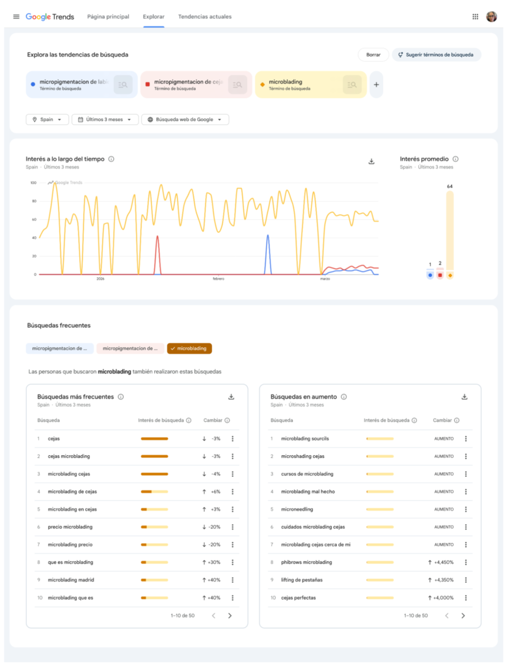510x666 pixels.
Task: Download the Interés a lo largo del tiempo chart
Action: [371, 161]
